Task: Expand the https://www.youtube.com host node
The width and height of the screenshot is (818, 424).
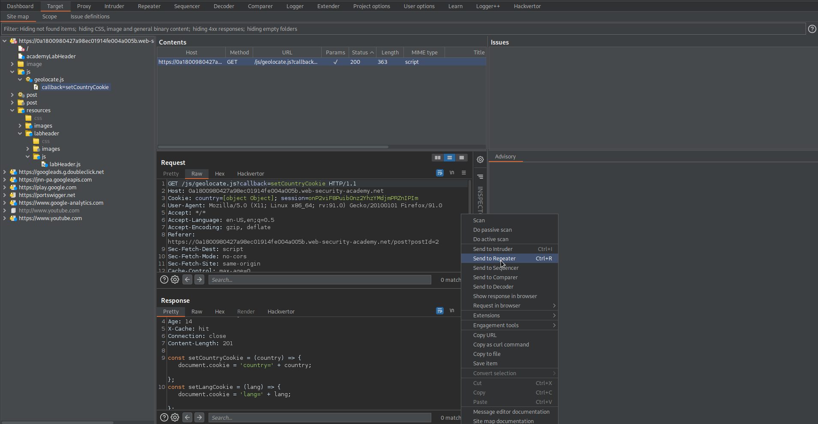Action: [5, 218]
